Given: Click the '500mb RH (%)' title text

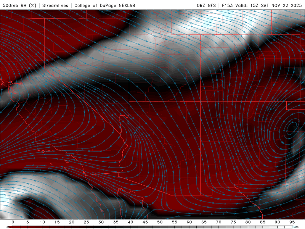Looking at the screenshot, I should 19,5.
